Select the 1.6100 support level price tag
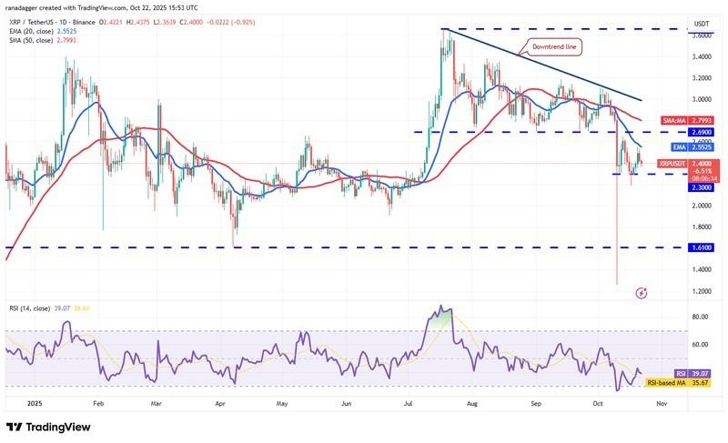Viewport: 728px width, 443px height. click(703, 247)
